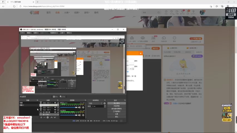Mute the 麦克风/Aux mixer channel
This screenshot has width=237, height=133.
[x=80, y=107]
